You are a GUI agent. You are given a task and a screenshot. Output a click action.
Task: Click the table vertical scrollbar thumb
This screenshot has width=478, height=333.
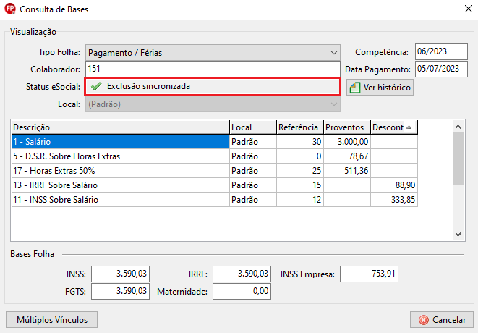click(458, 159)
